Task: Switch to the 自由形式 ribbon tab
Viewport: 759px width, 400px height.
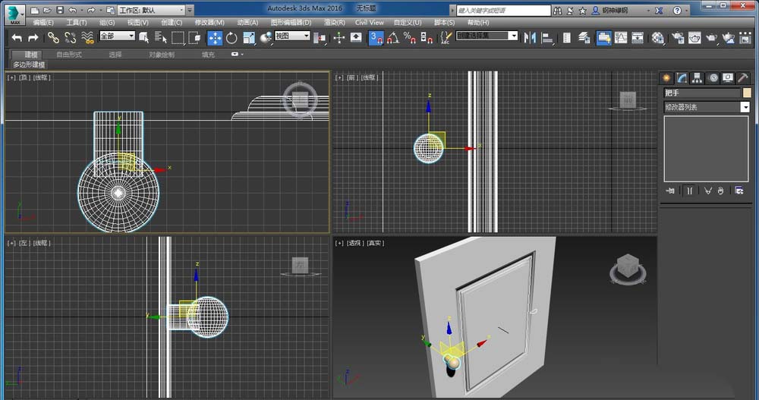Action: tap(69, 55)
